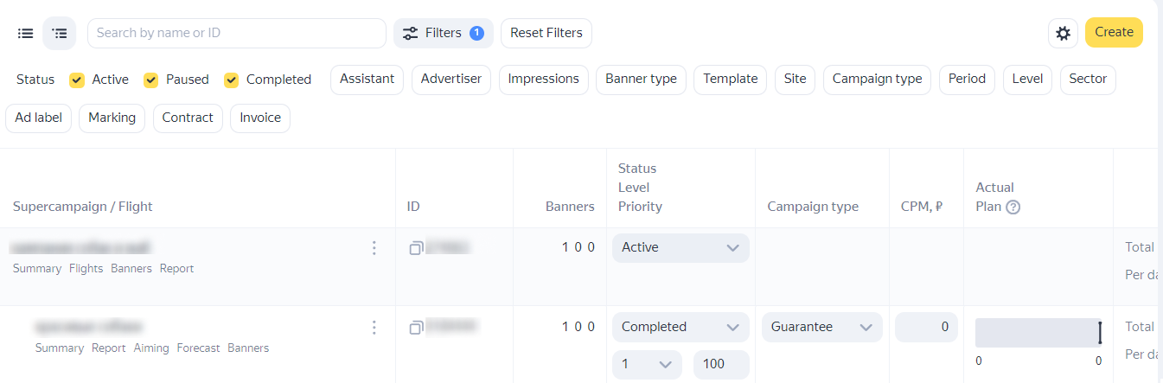Viewport: 1163px width, 383px height.
Task: Copy the supercampaign ID with copy icon
Action: [x=416, y=248]
